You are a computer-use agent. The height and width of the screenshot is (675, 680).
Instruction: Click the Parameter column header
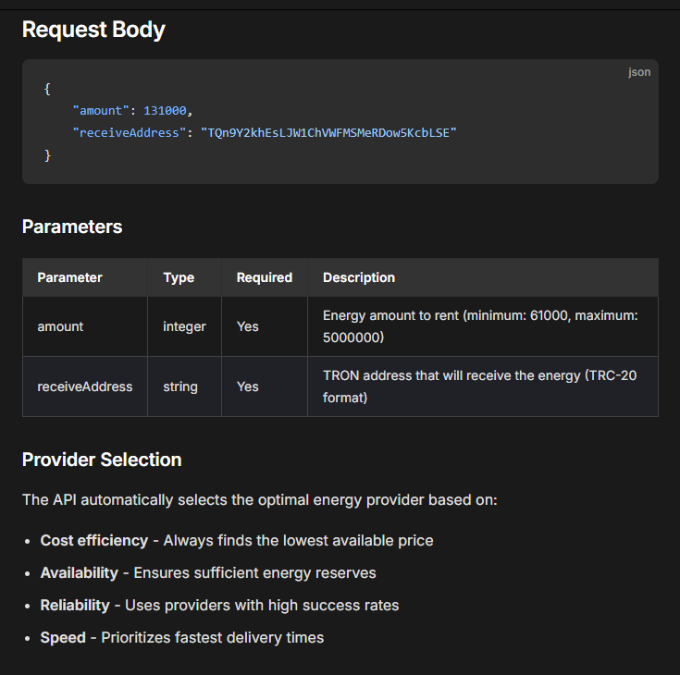coord(69,277)
